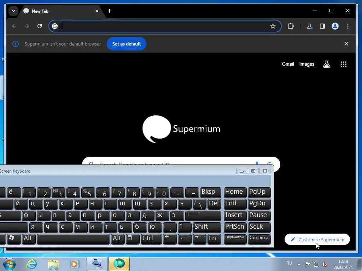Open the Extensions puzzle icon

[291, 26]
